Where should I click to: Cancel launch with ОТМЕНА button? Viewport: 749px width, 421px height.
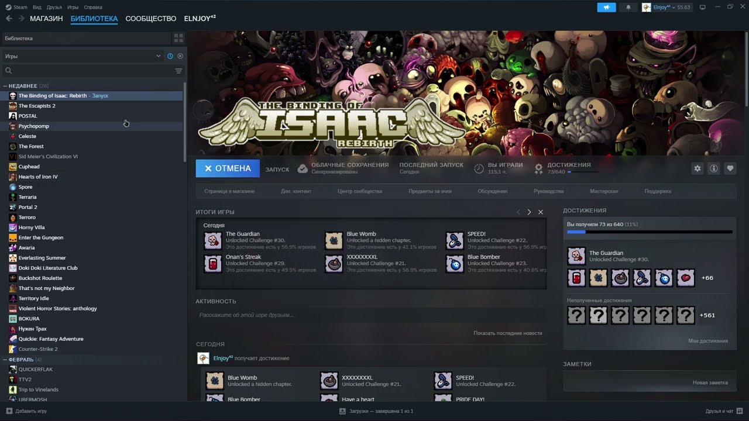[228, 168]
